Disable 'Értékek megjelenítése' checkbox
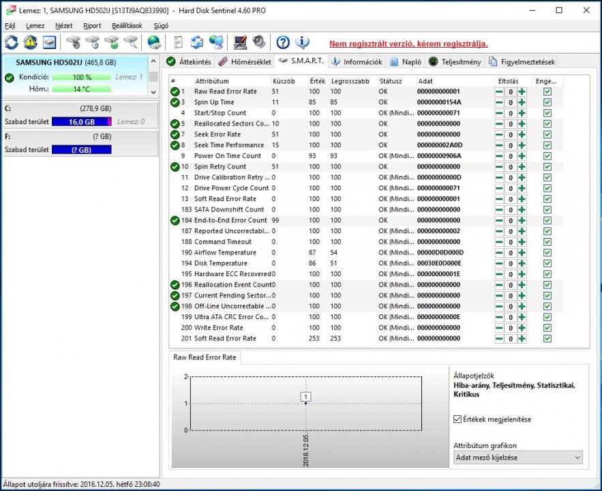Screen dimensions: 602x491 [x=457, y=419]
